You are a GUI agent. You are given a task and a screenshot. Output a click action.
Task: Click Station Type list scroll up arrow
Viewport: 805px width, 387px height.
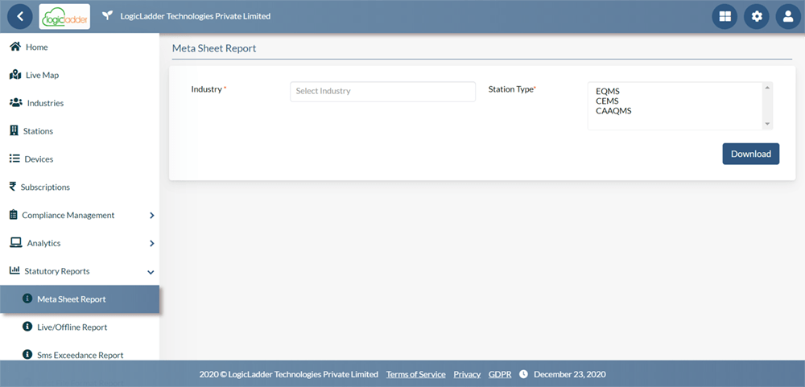point(767,88)
